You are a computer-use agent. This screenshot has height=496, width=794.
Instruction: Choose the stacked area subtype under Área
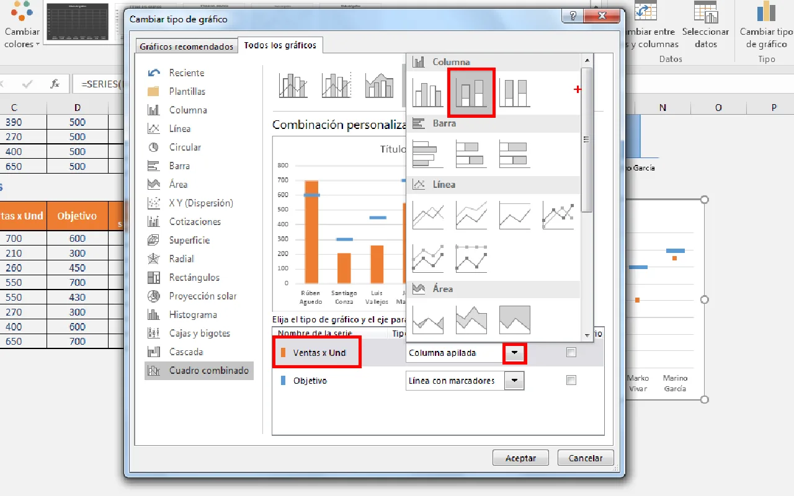pyautogui.click(x=471, y=319)
